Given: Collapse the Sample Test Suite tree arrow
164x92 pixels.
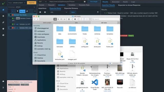Looking at the screenshot, I should point(9,15).
